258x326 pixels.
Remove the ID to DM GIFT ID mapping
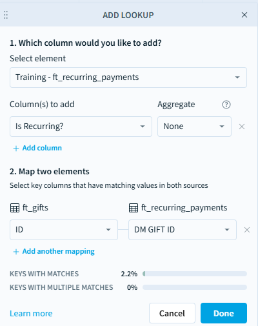(x=247, y=230)
